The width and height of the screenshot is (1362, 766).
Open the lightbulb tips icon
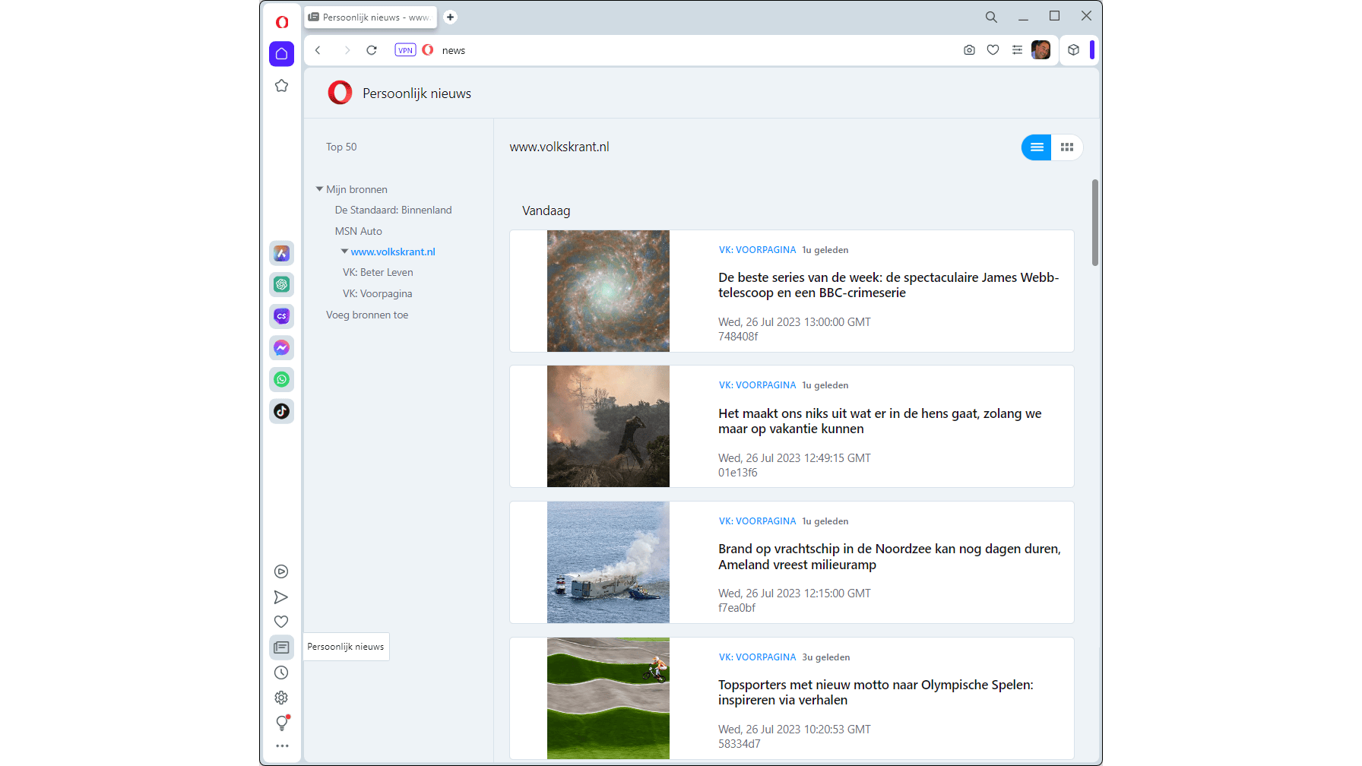(x=282, y=723)
